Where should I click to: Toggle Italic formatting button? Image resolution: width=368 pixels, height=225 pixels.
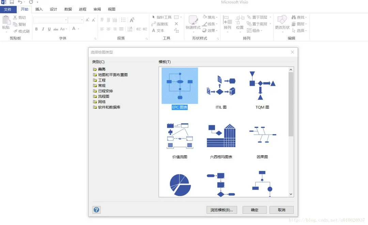click(43, 29)
